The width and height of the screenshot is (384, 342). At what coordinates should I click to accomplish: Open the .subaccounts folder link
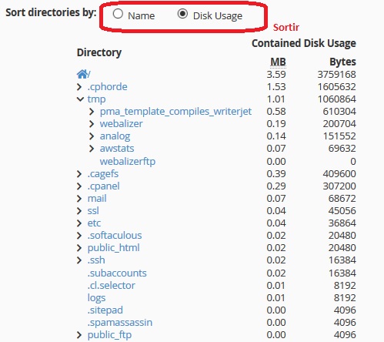tap(117, 273)
